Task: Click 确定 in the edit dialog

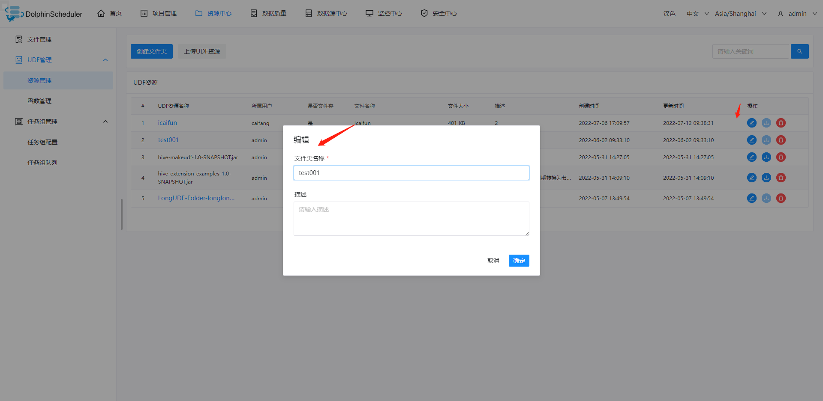Action: 519,261
